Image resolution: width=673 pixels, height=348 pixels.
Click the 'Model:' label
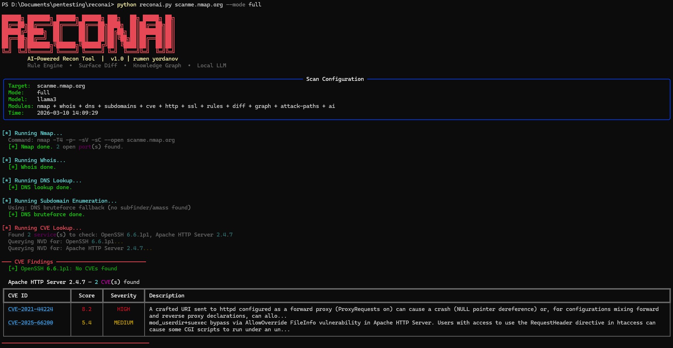[x=18, y=99]
